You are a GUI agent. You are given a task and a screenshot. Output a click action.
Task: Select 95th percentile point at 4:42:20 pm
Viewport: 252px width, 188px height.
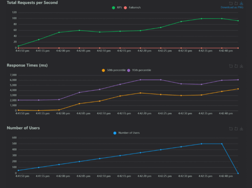(x=140, y=80)
